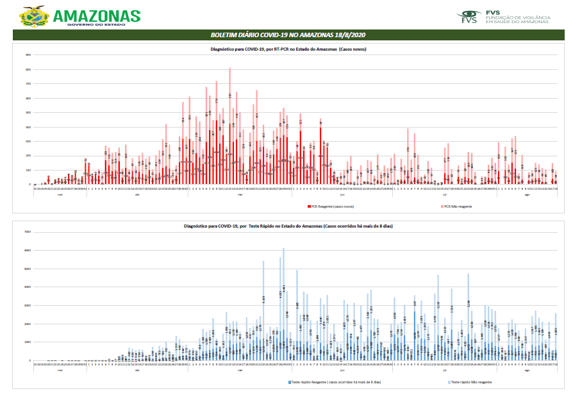Select the Teste Rápido chart title
This screenshot has width=573, height=400.
coord(288,226)
